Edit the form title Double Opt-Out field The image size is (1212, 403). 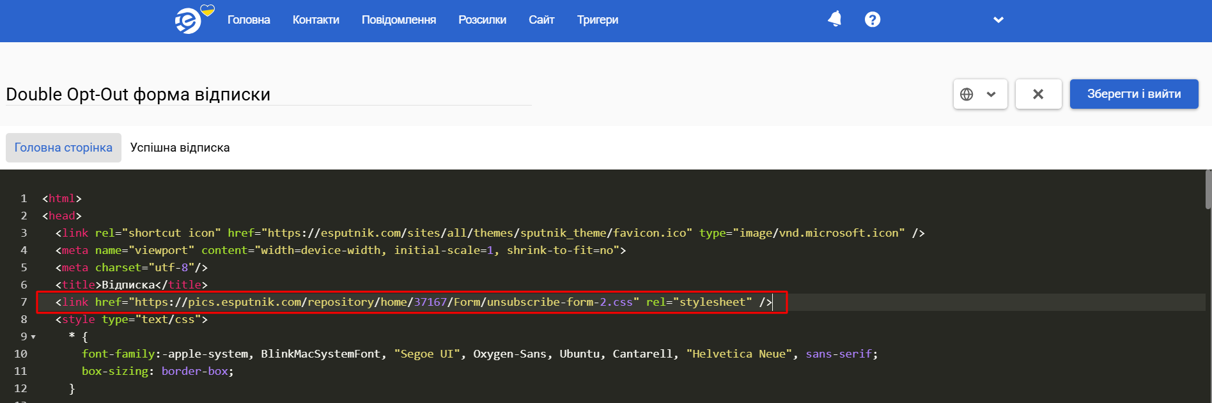pos(268,94)
